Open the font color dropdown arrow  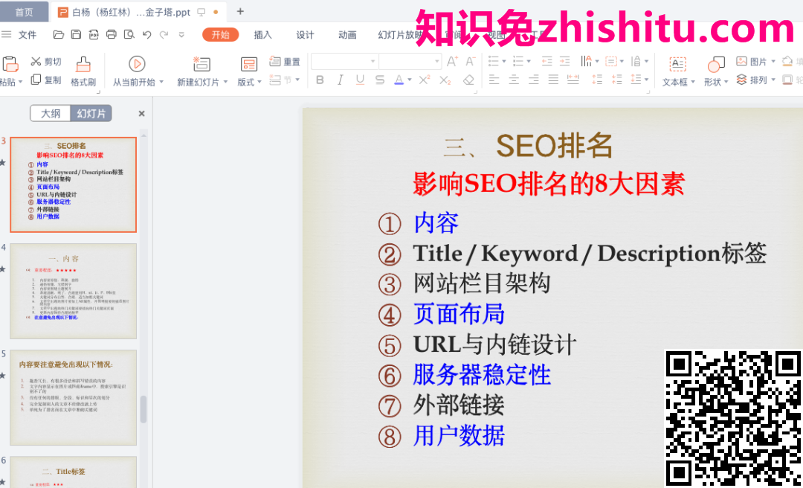[x=409, y=80]
